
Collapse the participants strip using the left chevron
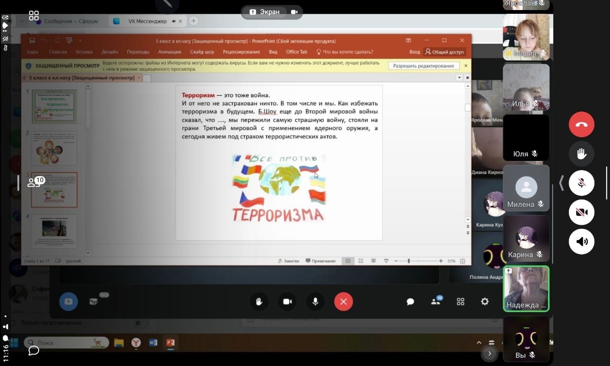pyautogui.click(x=561, y=183)
